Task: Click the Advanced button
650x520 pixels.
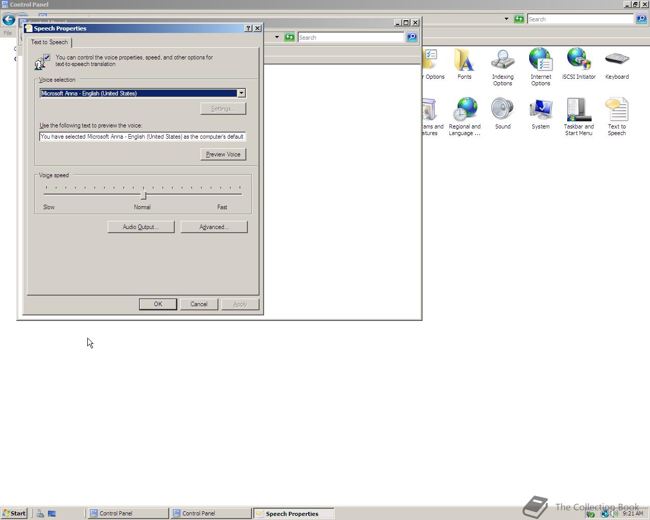Action: (x=214, y=227)
